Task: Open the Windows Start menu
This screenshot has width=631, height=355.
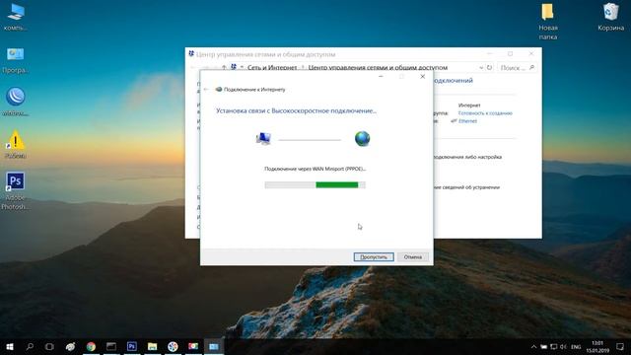Action: coord(10,346)
